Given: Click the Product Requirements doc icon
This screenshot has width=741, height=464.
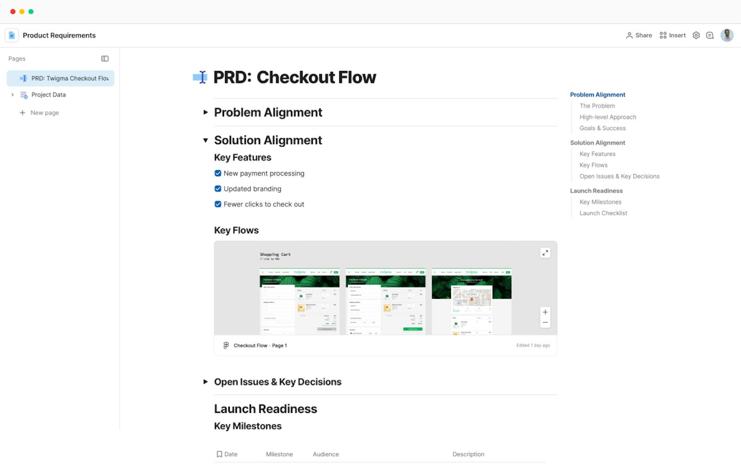Looking at the screenshot, I should click(x=12, y=35).
